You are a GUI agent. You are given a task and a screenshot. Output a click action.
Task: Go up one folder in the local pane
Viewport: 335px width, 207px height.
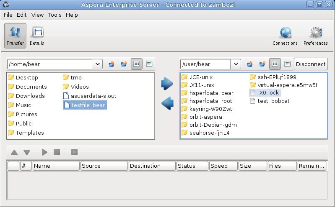(112, 64)
